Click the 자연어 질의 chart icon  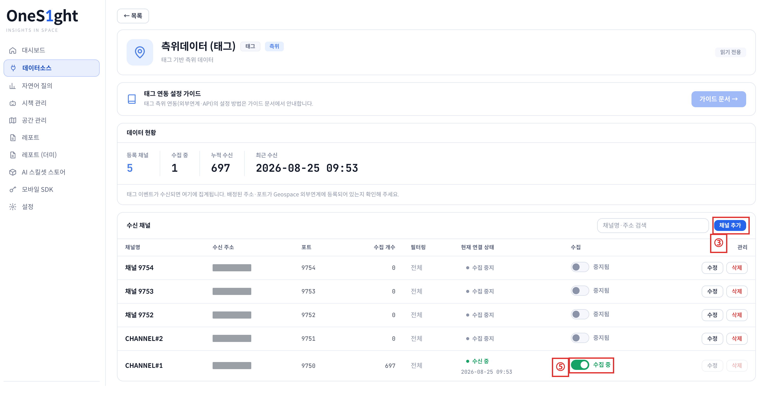(12, 86)
